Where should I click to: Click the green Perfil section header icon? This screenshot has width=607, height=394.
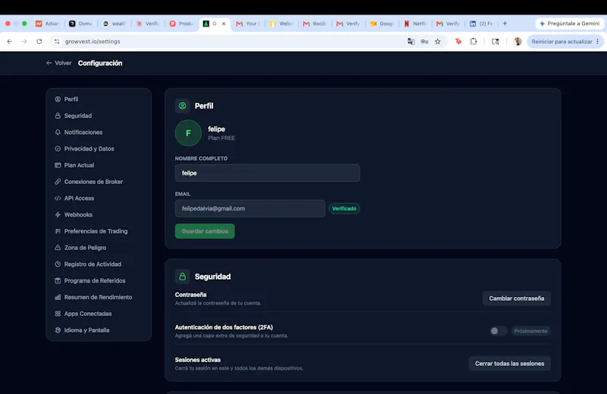[x=182, y=105]
